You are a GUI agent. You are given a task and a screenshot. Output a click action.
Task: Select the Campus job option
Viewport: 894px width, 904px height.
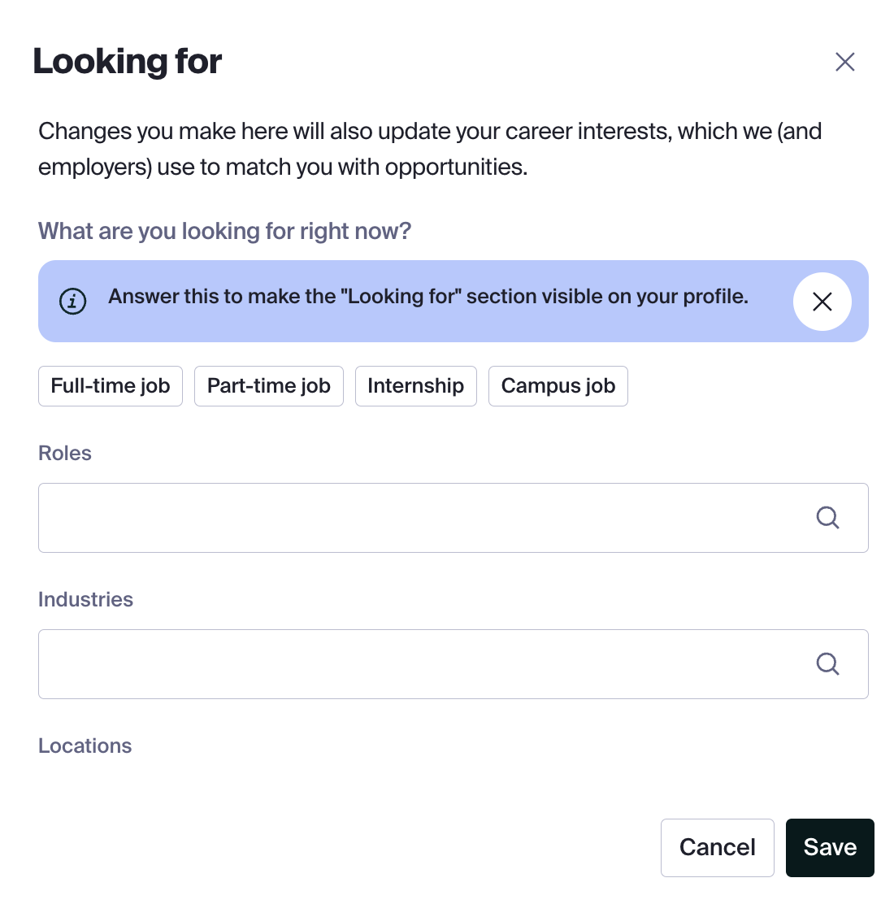[x=558, y=386]
